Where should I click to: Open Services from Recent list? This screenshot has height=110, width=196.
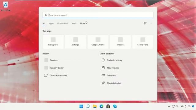54,60
